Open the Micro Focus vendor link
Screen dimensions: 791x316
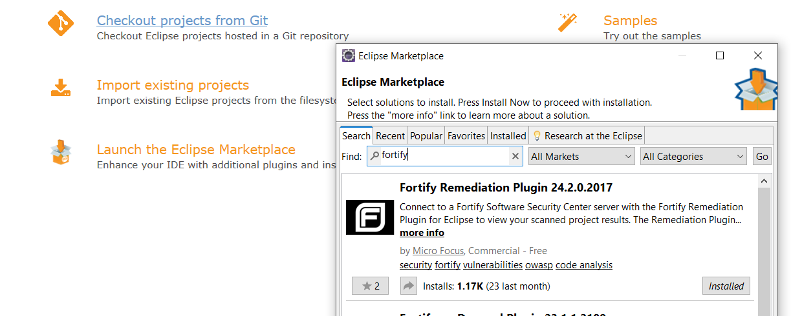coord(438,251)
